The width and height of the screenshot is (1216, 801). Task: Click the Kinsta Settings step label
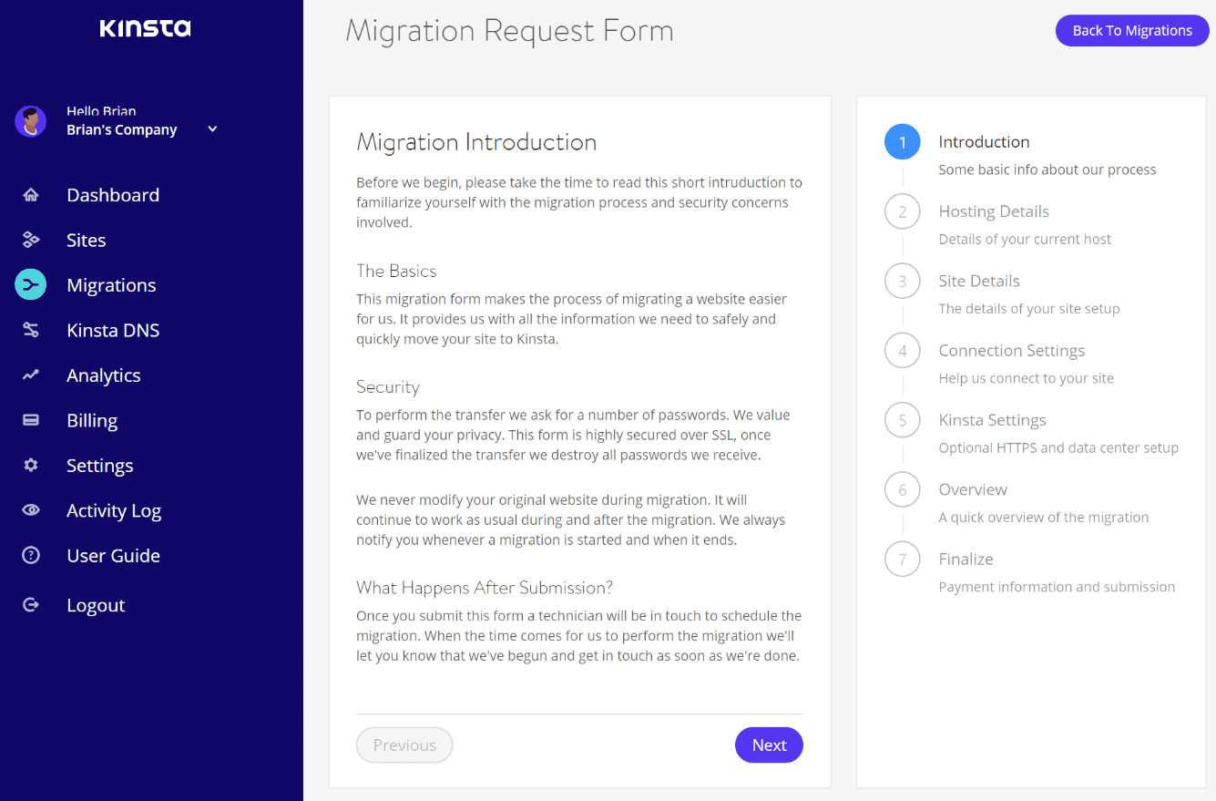pyautogui.click(x=992, y=420)
